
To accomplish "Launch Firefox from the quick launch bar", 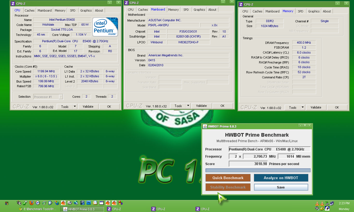I will point(32,203).
